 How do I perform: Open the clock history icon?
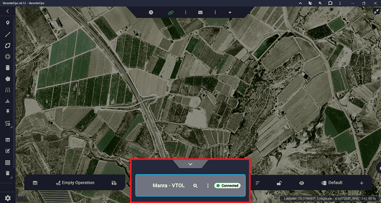point(151,12)
